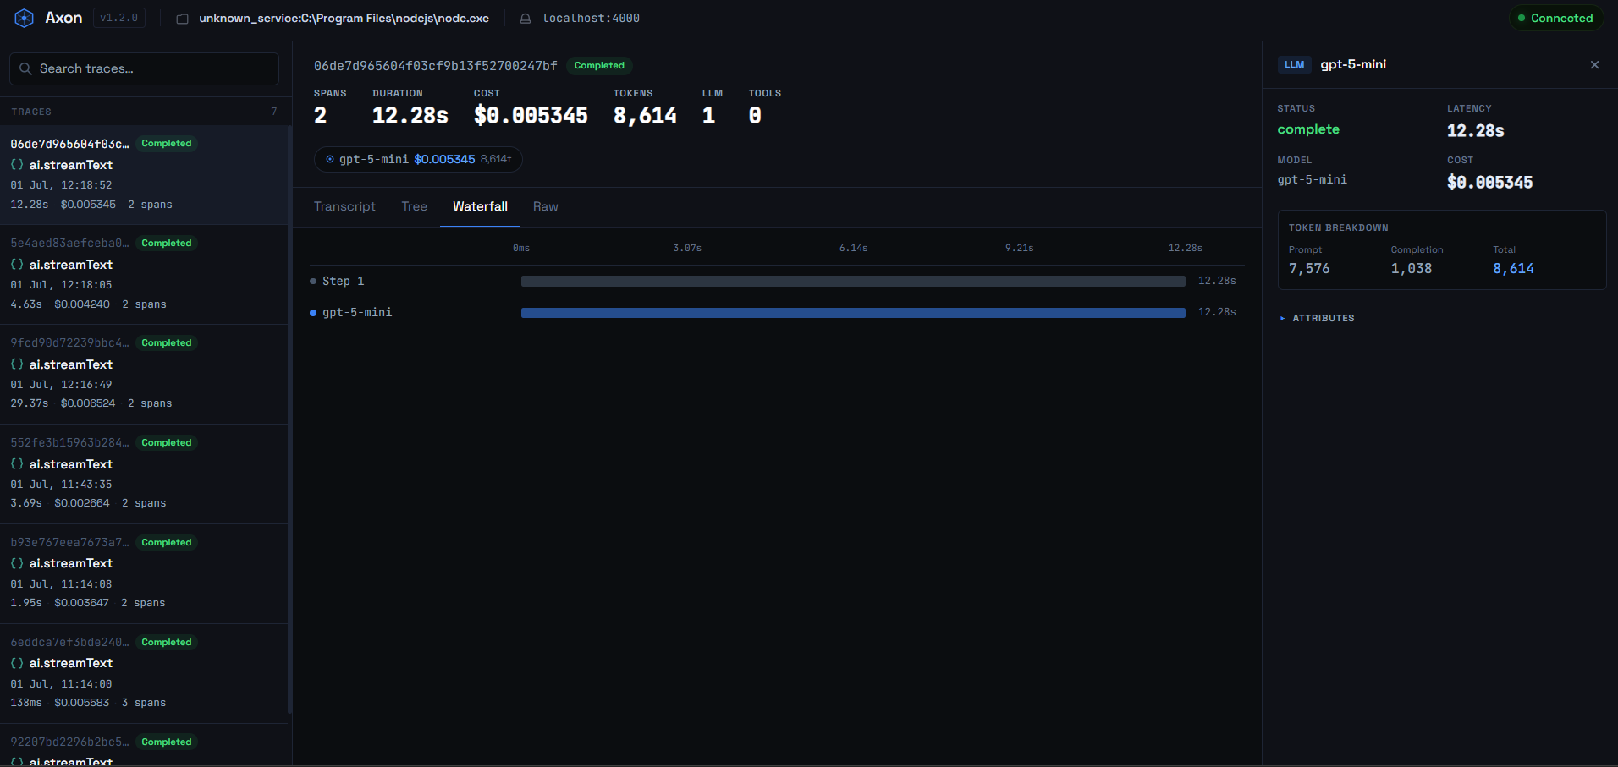
Task: Click the TRACES count number 7
Action: point(274,112)
